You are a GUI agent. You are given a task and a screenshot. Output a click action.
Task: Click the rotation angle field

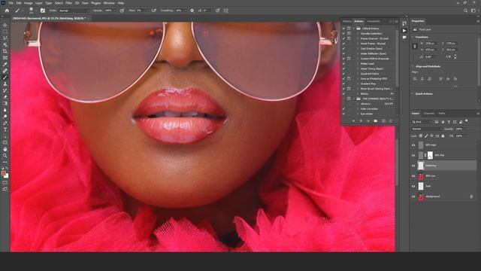click(x=429, y=57)
